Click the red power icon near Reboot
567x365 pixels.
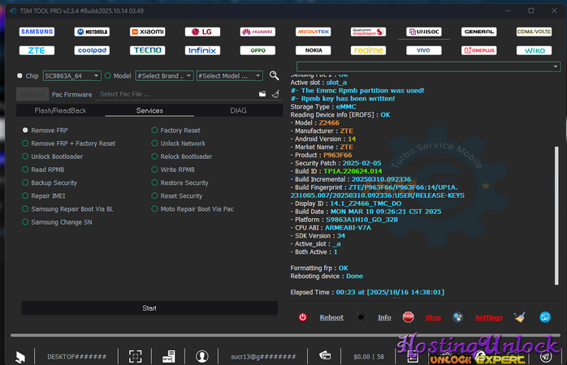(303, 317)
